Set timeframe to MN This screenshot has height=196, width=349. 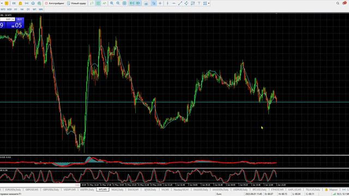[41, 9]
